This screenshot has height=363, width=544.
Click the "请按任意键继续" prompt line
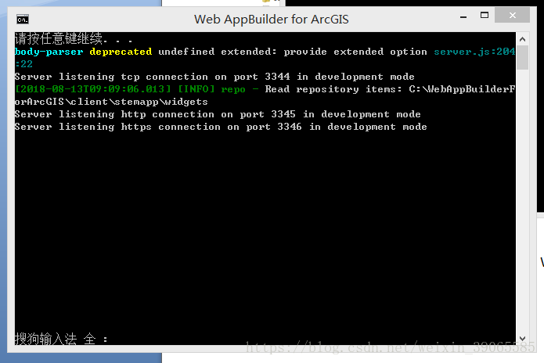click(74, 38)
